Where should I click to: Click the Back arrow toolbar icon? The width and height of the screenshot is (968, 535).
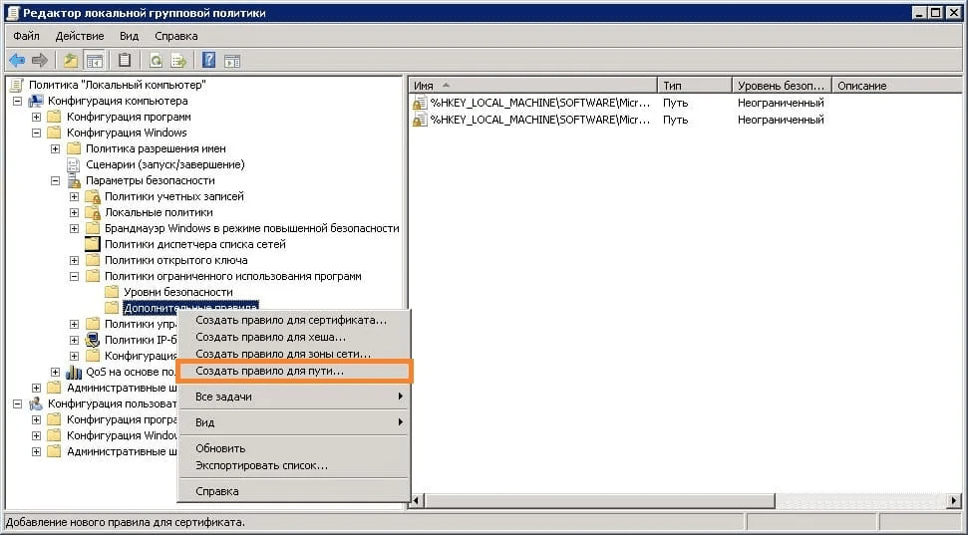point(17,60)
